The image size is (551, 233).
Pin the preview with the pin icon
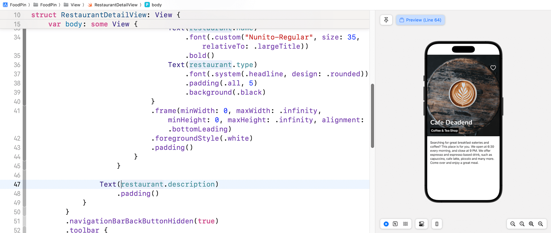pos(386,20)
